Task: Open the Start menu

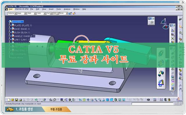Action: click(x=10, y=9)
